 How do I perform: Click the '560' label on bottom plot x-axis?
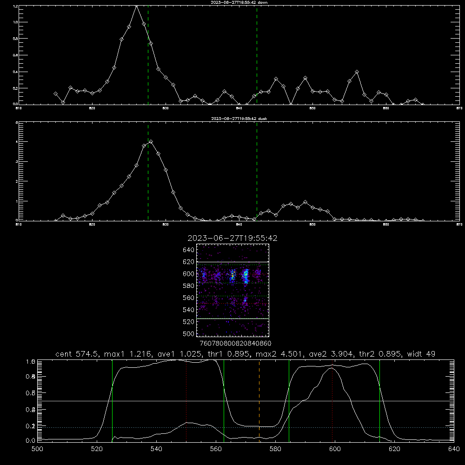(x=216, y=449)
